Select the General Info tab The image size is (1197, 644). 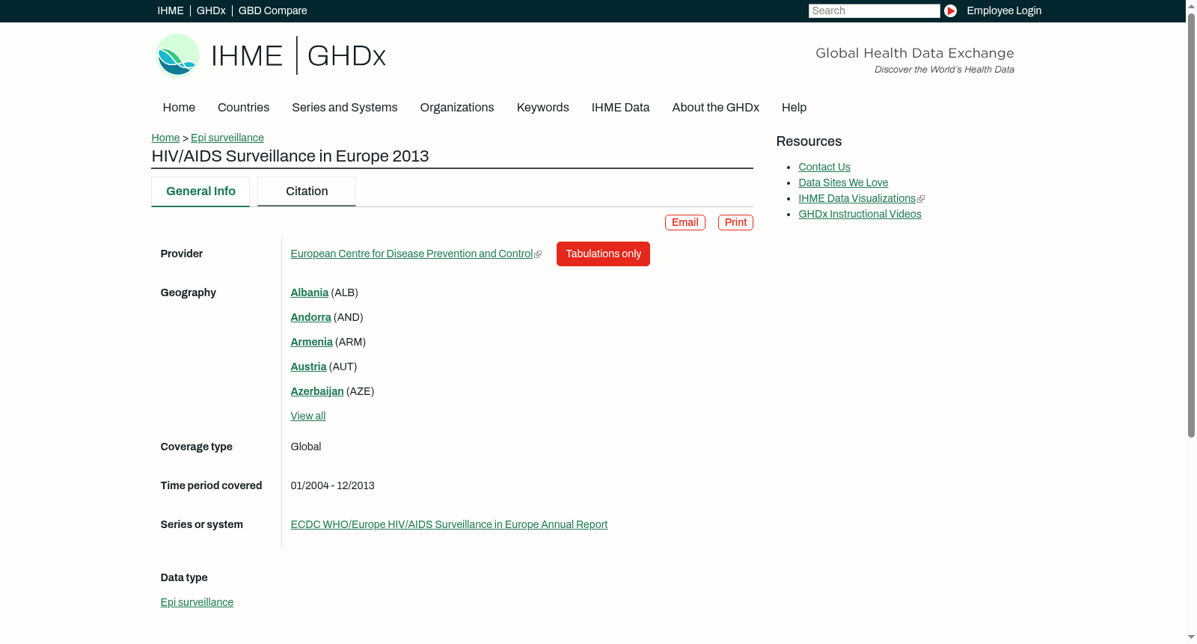pyautogui.click(x=200, y=191)
